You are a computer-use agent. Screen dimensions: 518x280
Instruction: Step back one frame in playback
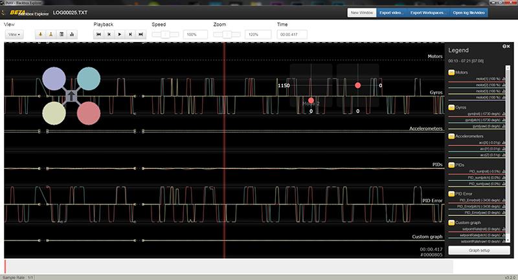(109, 34)
